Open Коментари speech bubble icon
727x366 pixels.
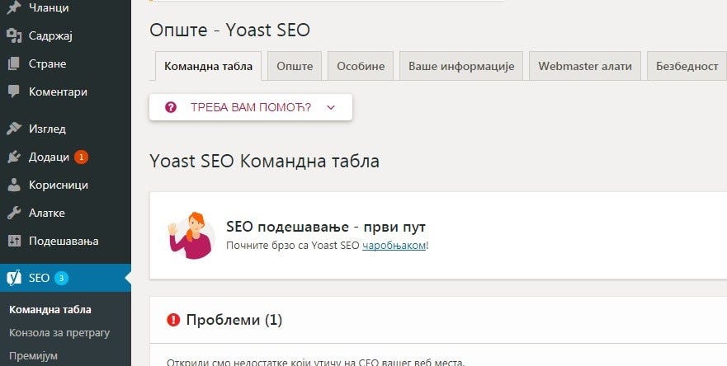(x=14, y=91)
